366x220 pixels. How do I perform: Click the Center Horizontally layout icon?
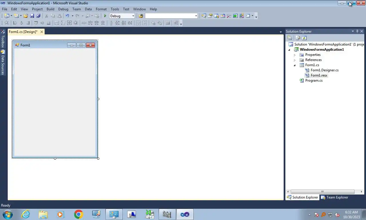(x=138, y=23)
